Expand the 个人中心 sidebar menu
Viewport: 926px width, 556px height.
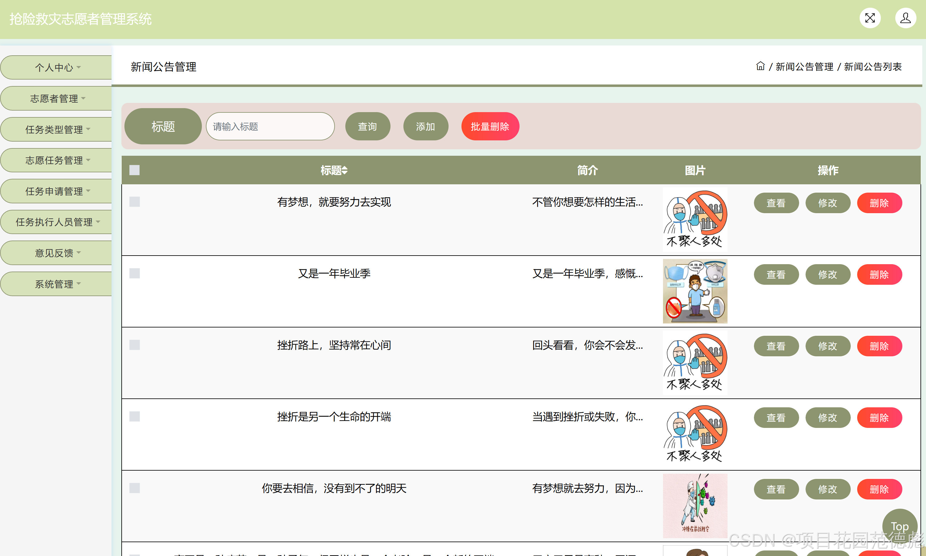56,68
